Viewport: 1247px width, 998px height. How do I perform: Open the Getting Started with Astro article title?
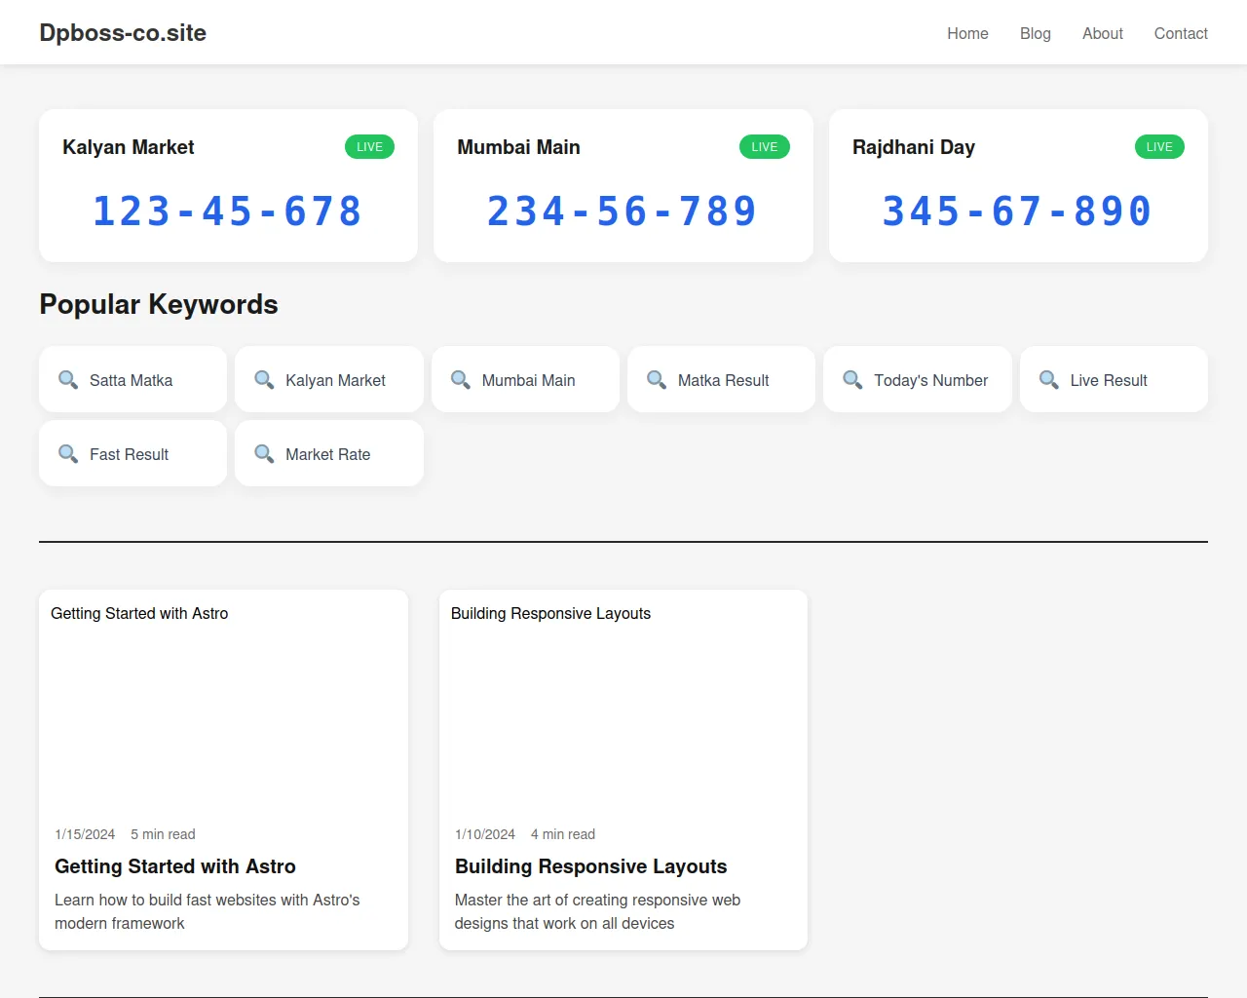[175, 866]
